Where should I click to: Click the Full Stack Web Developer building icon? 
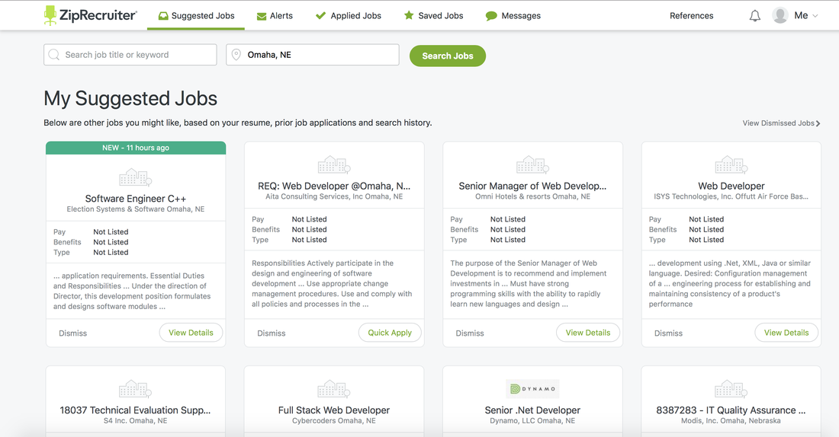pos(334,389)
